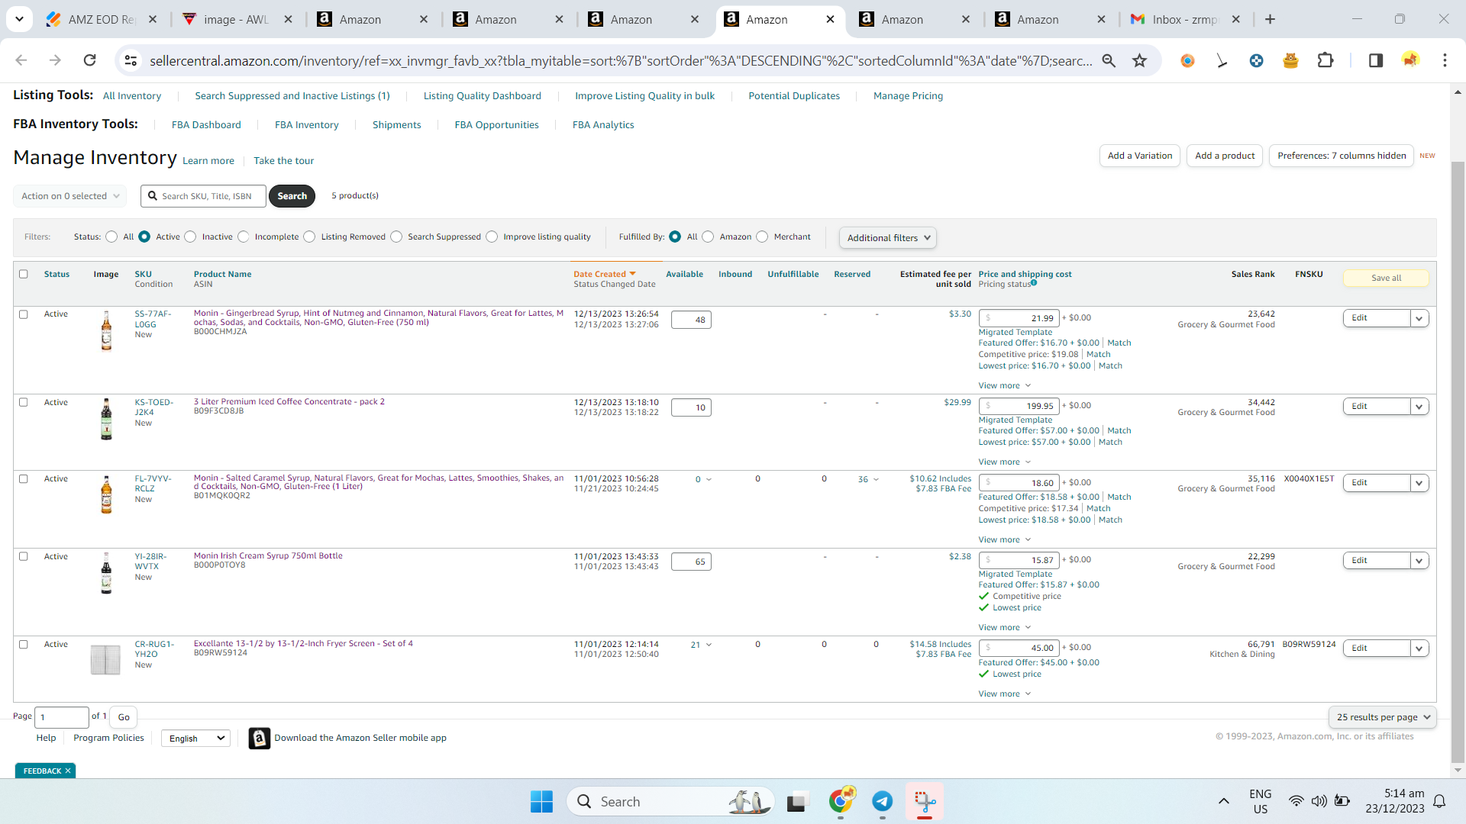Click the Add a Variation button
Image resolution: width=1466 pixels, height=824 pixels.
1140,156
